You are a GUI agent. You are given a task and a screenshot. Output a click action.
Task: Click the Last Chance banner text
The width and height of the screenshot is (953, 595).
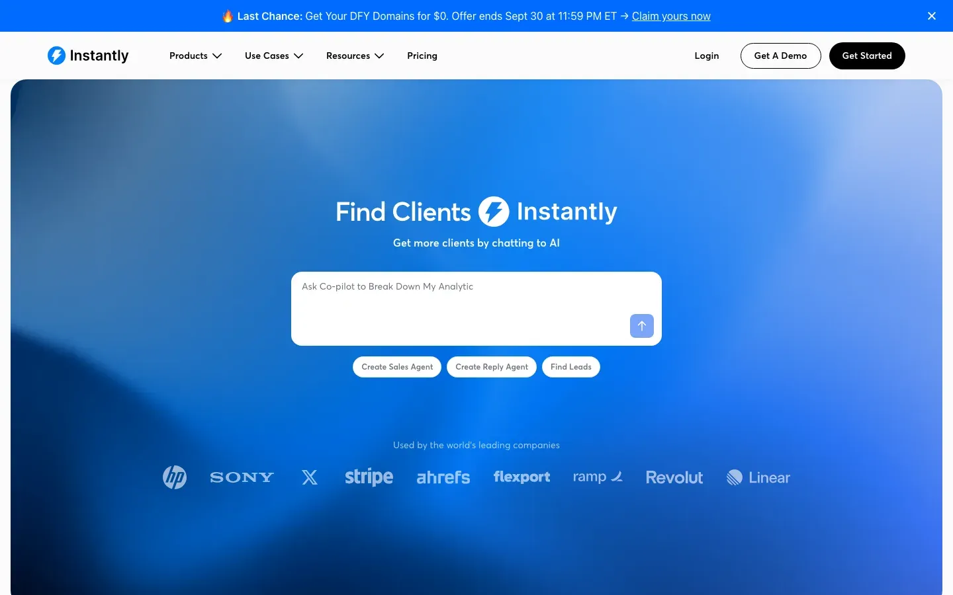[x=270, y=16]
